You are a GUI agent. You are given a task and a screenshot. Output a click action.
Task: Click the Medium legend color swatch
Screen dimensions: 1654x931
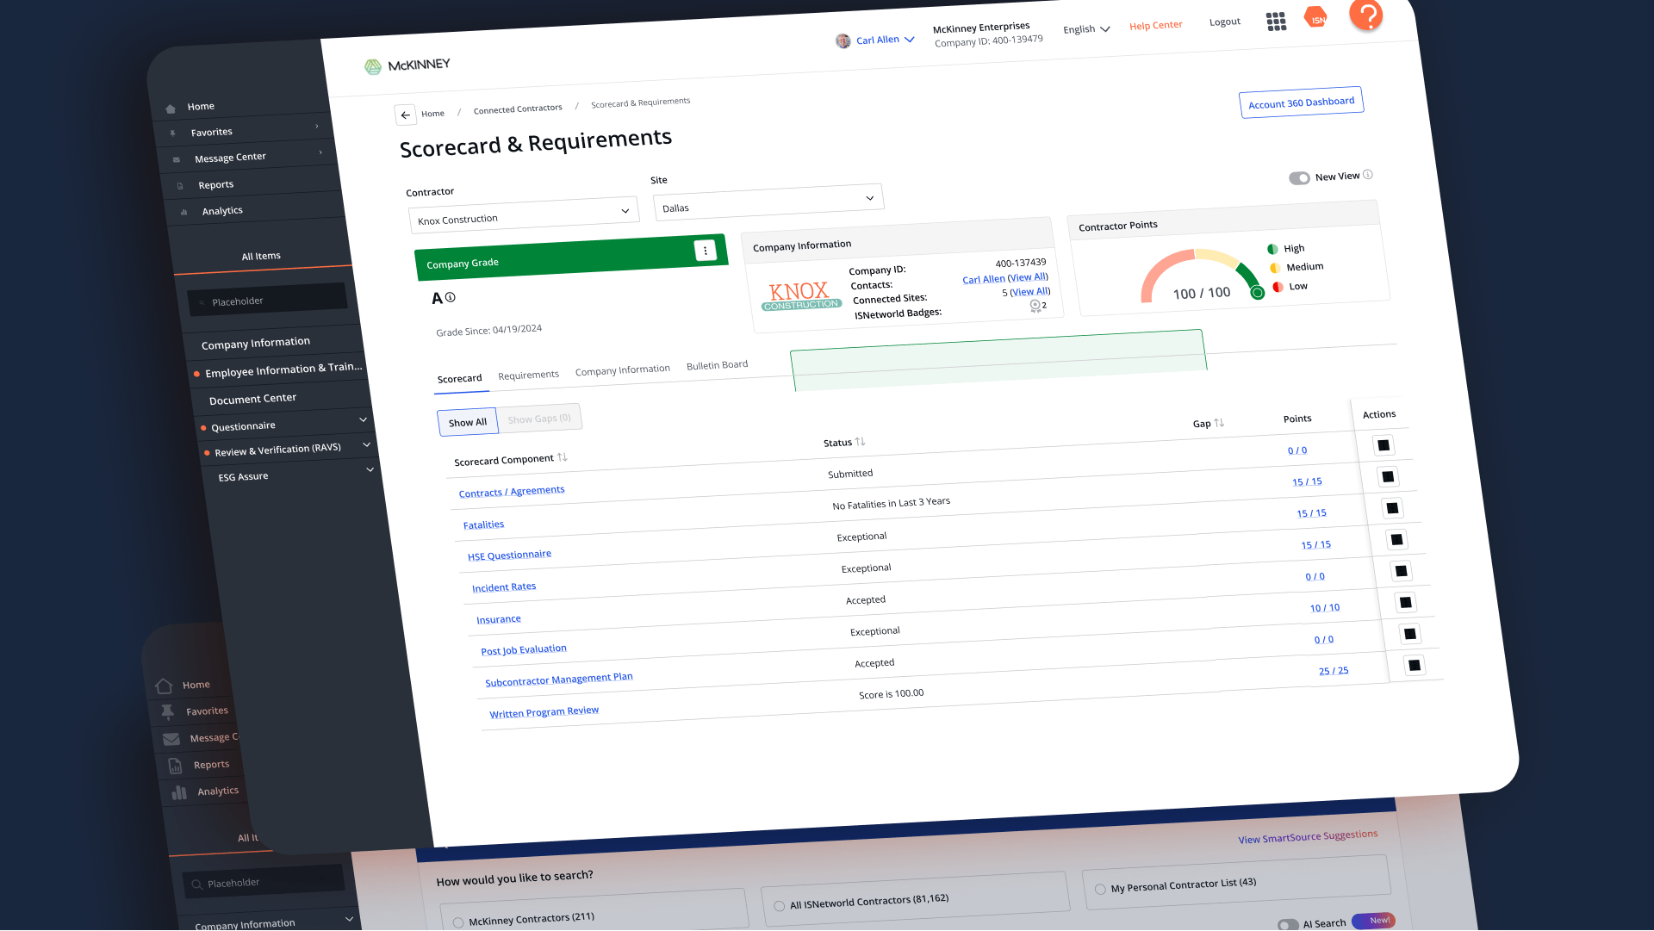[1275, 268]
